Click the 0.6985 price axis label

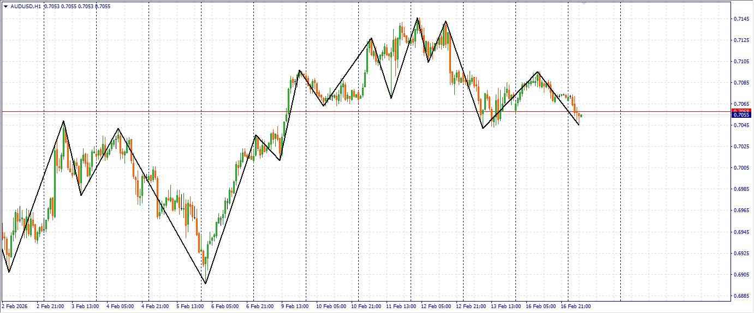pos(741,189)
